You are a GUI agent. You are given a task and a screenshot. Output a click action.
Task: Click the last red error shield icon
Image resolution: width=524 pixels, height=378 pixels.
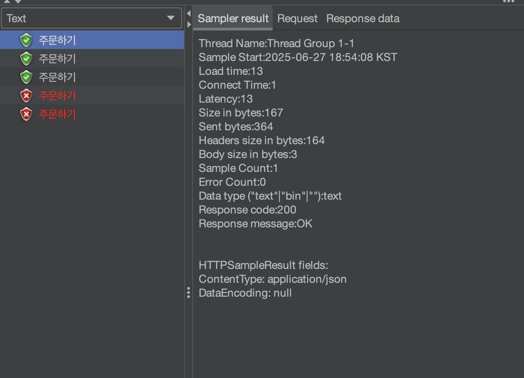point(26,114)
